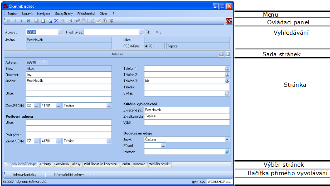Open city lookup next to first Teplice field
Screen dimensions: 330x186
[108, 106]
